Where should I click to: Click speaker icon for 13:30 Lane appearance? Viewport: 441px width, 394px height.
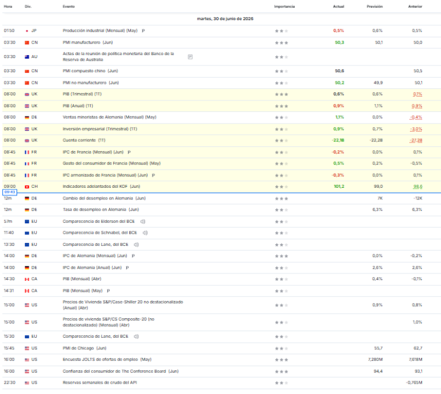click(137, 245)
